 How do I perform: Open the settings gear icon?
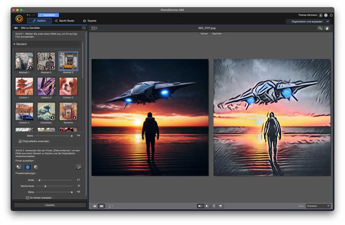pos(331,15)
